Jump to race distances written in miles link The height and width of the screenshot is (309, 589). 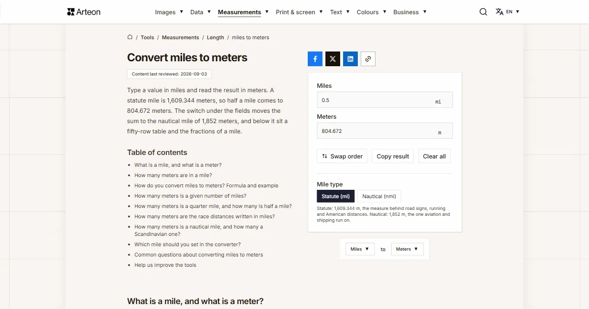pyautogui.click(x=205, y=216)
